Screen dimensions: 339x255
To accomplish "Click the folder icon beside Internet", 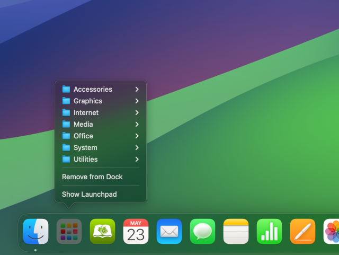I will pos(66,112).
